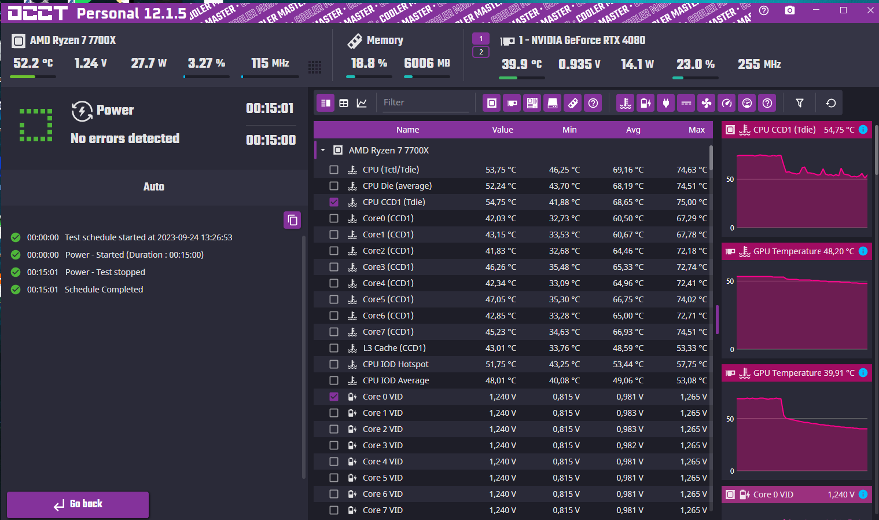This screenshot has height=520, width=879.
Task: Open the core grid icon beside CPU MHz
Action: (x=315, y=67)
